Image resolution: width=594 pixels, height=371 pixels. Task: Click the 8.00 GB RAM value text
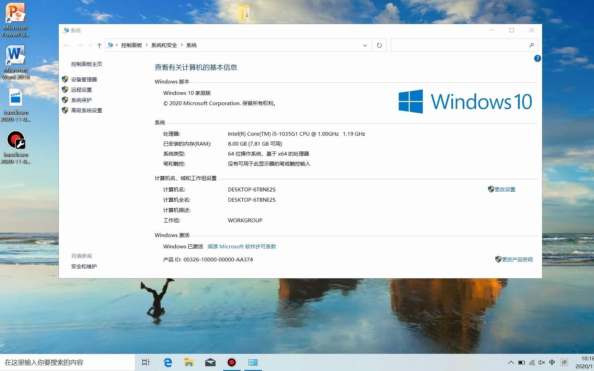[x=255, y=144]
